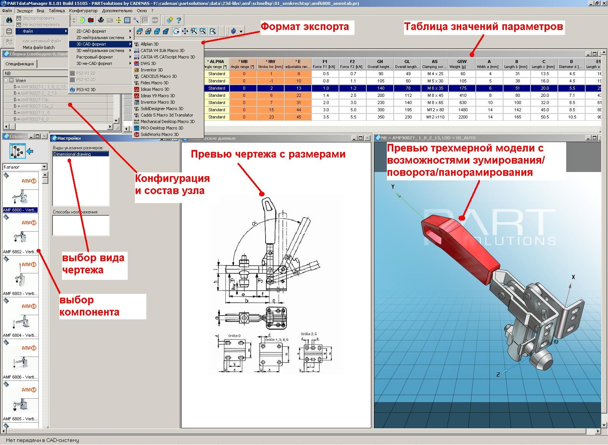This screenshot has height=445, width=608.
Task: Click the 1.24 dimension arrows icon
Action: click(x=118, y=20)
